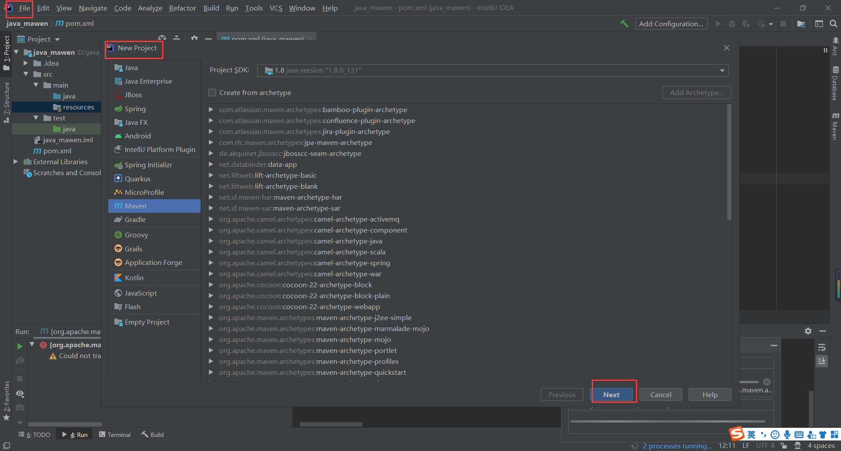Select MicroProfile project type
The width and height of the screenshot is (841, 451).
(154, 192)
